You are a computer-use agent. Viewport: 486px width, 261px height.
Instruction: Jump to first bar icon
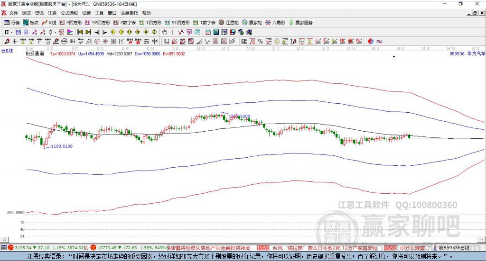click(x=80, y=32)
